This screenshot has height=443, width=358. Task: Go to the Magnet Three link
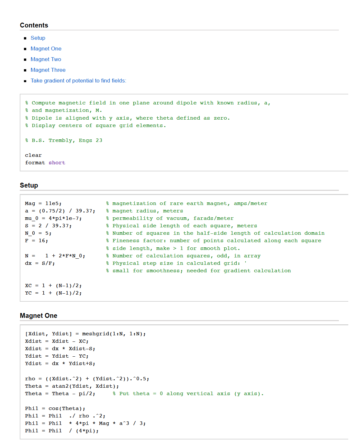[x=48, y=70]
